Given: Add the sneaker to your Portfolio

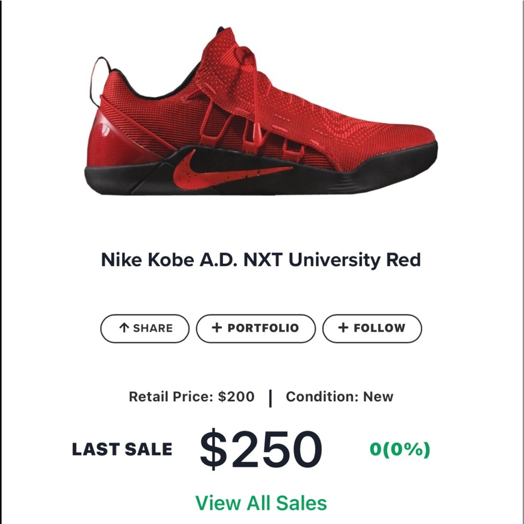Looking at the screenshot, I should pos(256,329).
